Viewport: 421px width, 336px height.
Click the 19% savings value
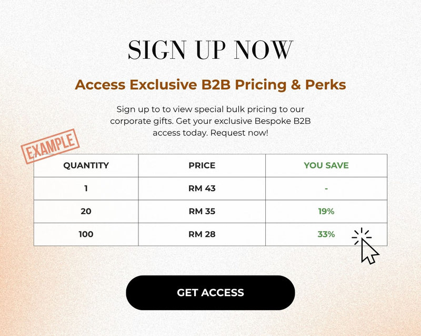click(326, 212)
